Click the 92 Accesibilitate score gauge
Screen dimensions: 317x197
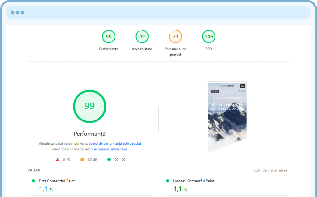(x=142, y=37)
